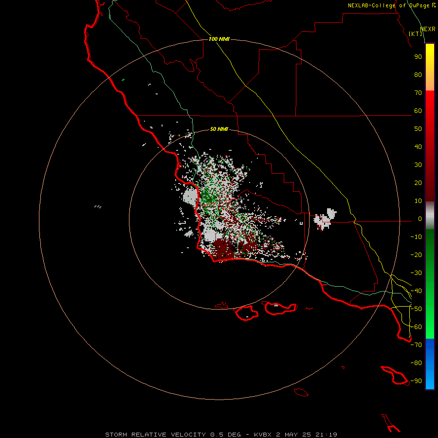438x438 pixels.
Task: Click the -90 value on velocity scale
Action: coord(416,381)
